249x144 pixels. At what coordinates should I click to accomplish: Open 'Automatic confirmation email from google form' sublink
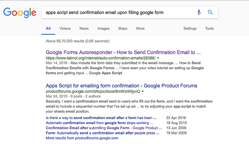point(101,123)
